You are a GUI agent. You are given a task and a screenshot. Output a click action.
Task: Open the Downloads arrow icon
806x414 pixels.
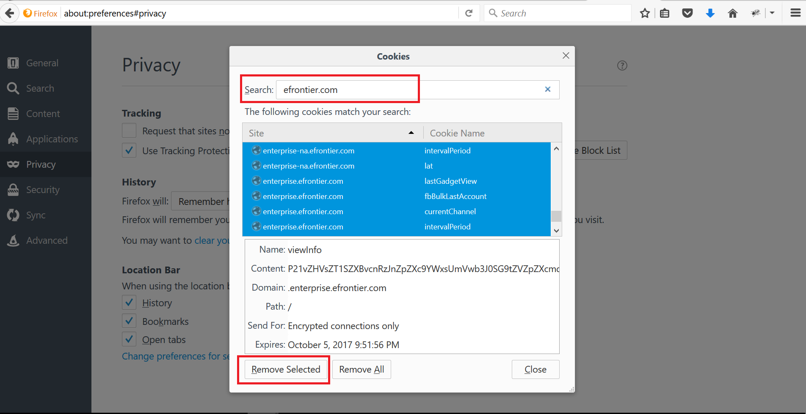click(x=710, y=14)
